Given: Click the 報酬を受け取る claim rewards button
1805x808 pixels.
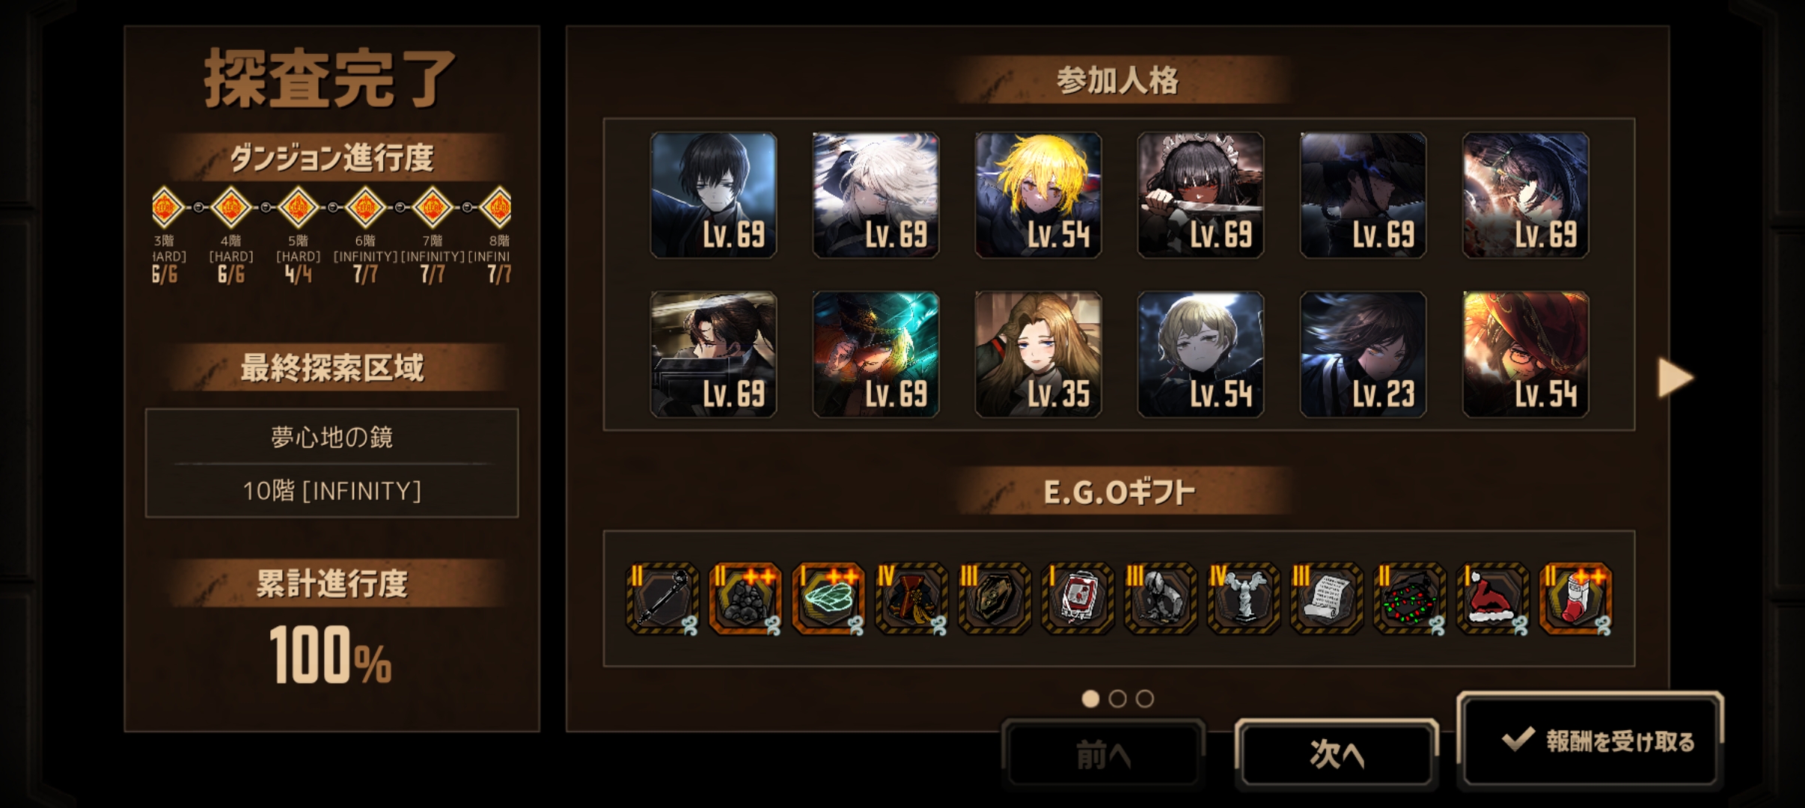Looking at the screenshot, I should [1590, 741].
